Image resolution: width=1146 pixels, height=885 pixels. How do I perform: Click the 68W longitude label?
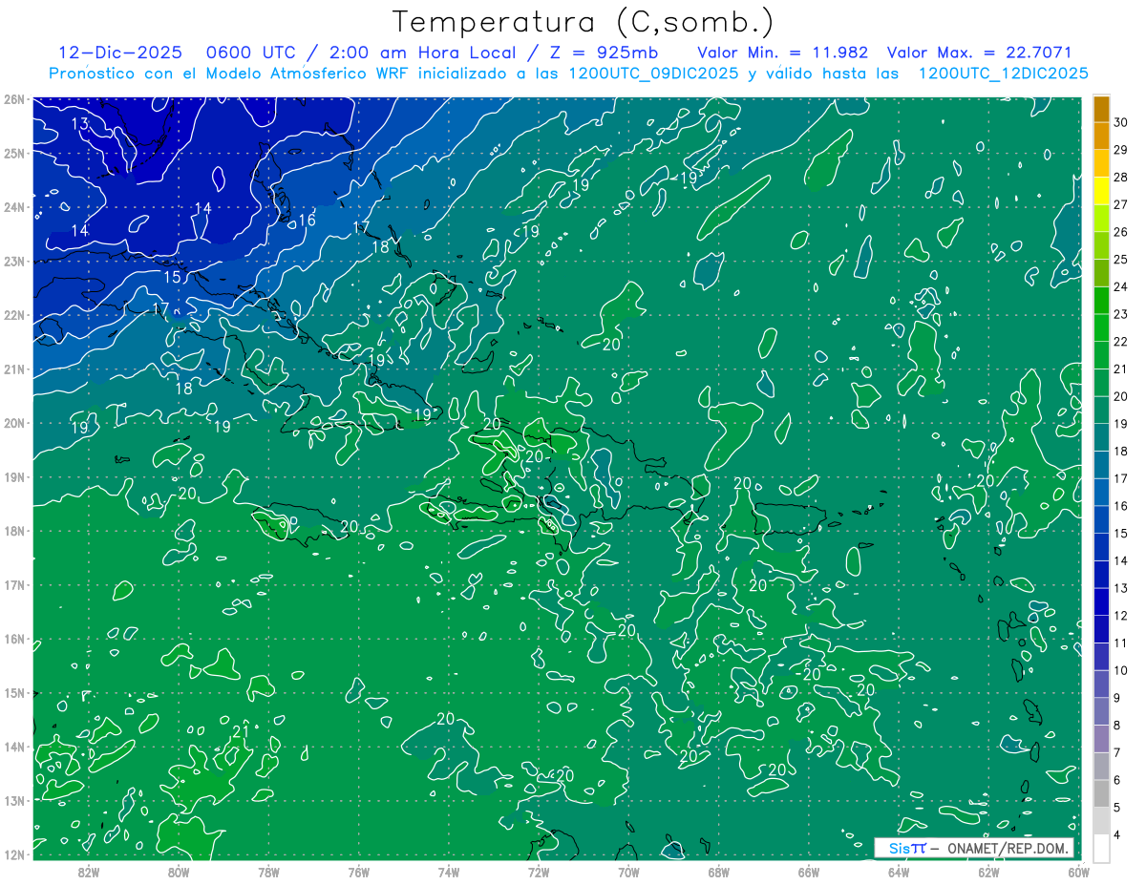(x=718, y=872)
